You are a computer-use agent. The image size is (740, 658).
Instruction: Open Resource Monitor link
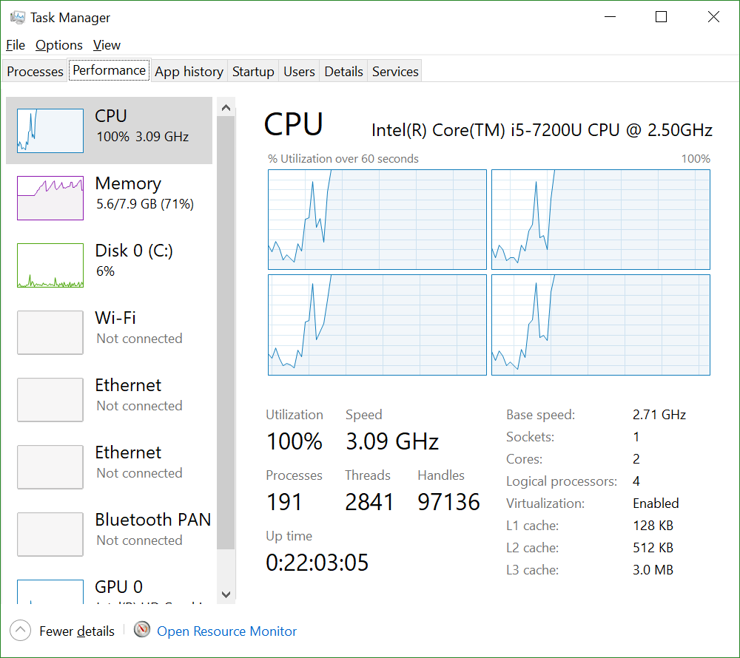[226, 631]
